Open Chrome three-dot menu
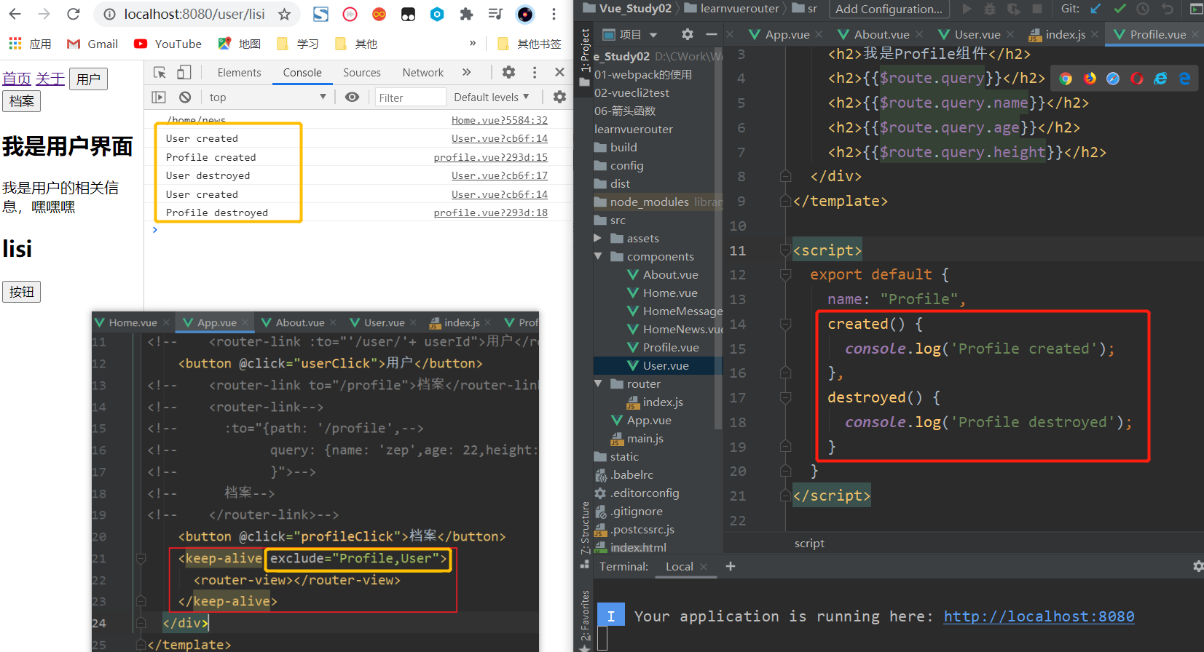This screenshot has width=1204, height=652. click(554, 14)
